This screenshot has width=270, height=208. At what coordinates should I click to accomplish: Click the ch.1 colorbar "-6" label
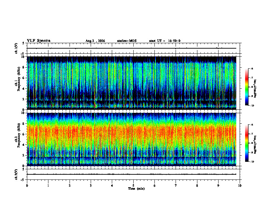click(x=252, y=68)
